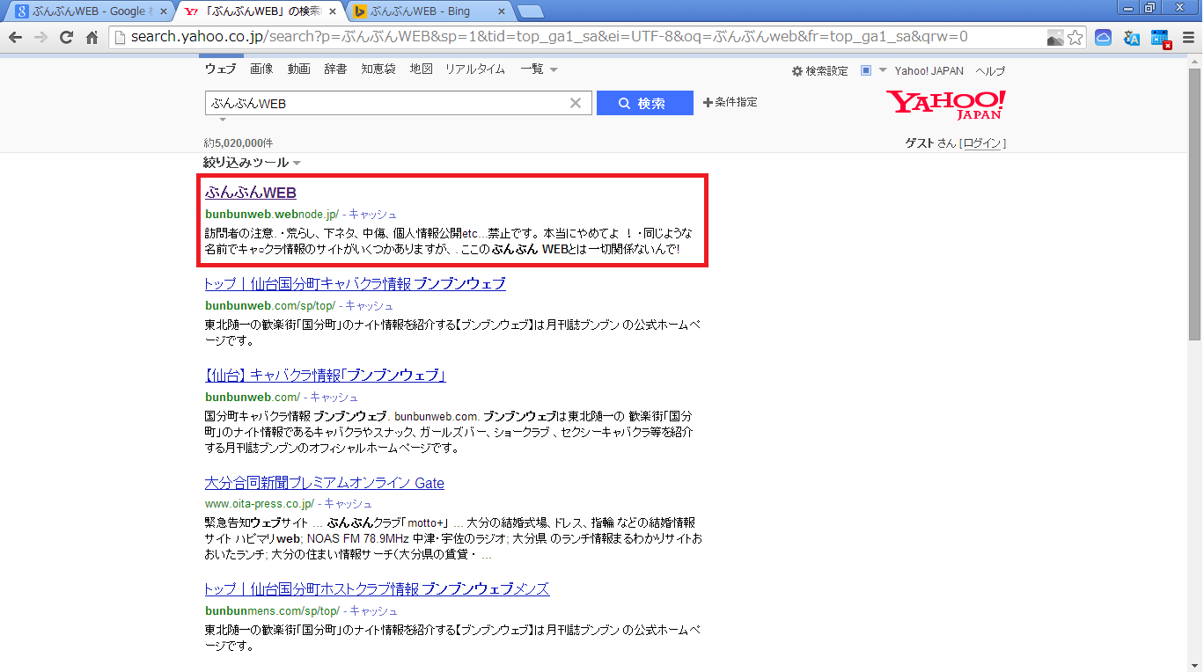This screenshot has height=672, width=1204.
Task: Minimize the browser window
Action: click(x=1127, y=8)
